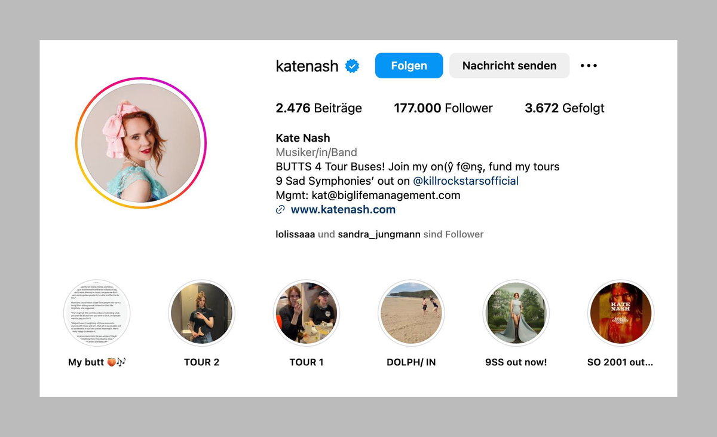Open the three-dot more options menu

pyautogui.click(x=589, y=66)
